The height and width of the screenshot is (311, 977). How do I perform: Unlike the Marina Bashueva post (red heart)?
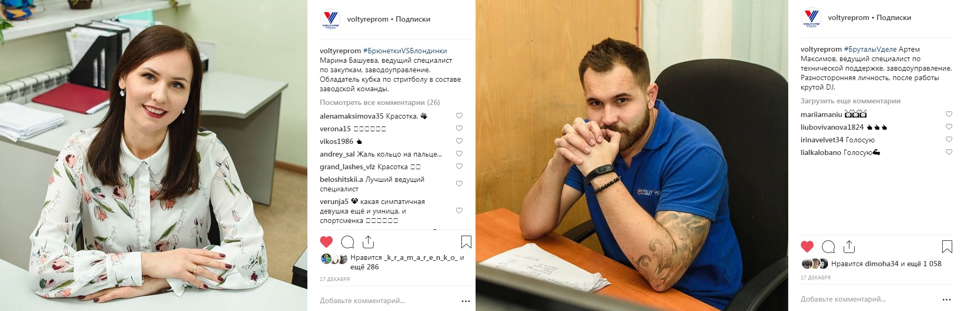(x=326, y=242)
